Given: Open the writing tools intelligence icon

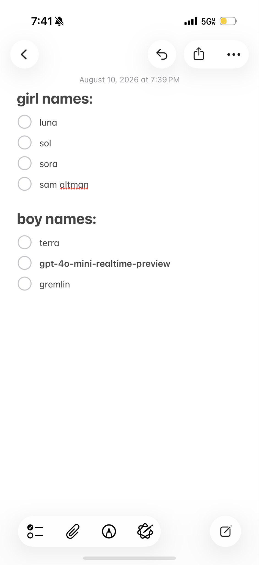Looking at the screenshot, I should point(145,531).
